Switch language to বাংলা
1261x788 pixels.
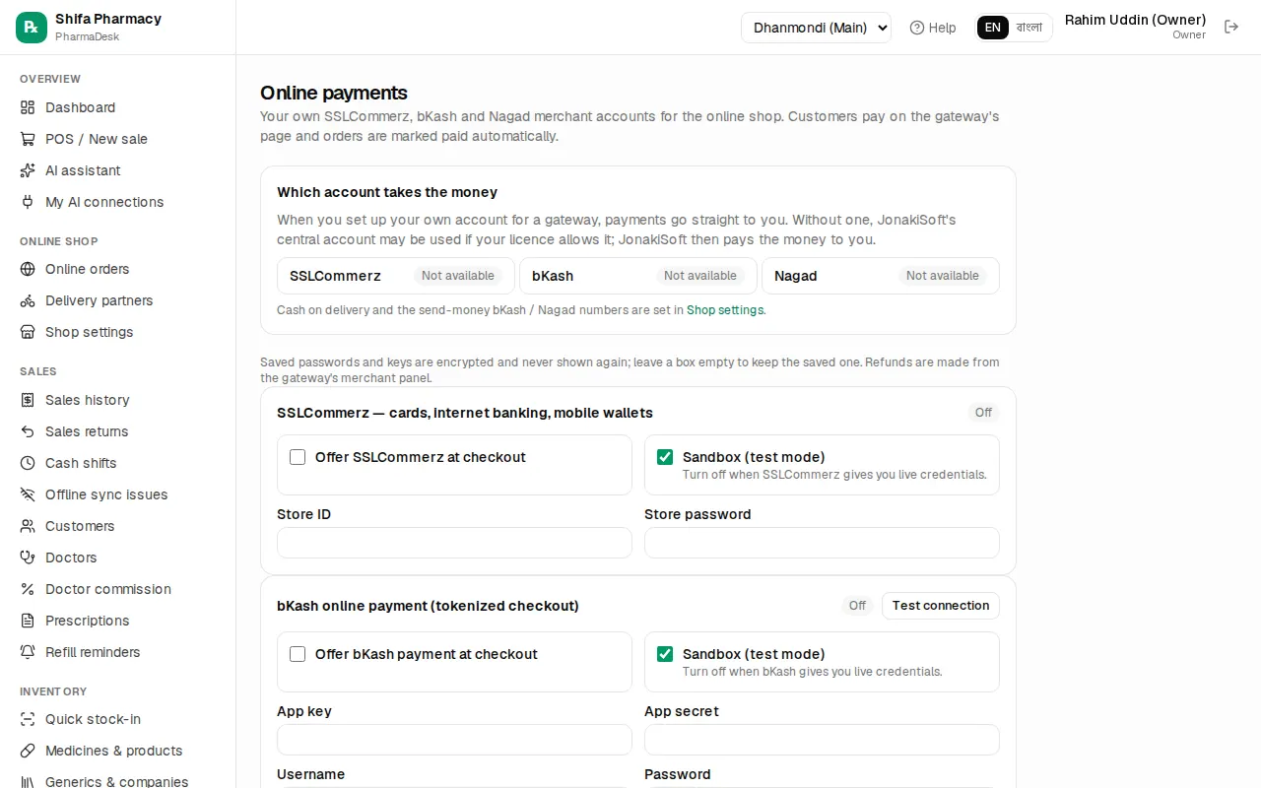[x=1029, y=28]
